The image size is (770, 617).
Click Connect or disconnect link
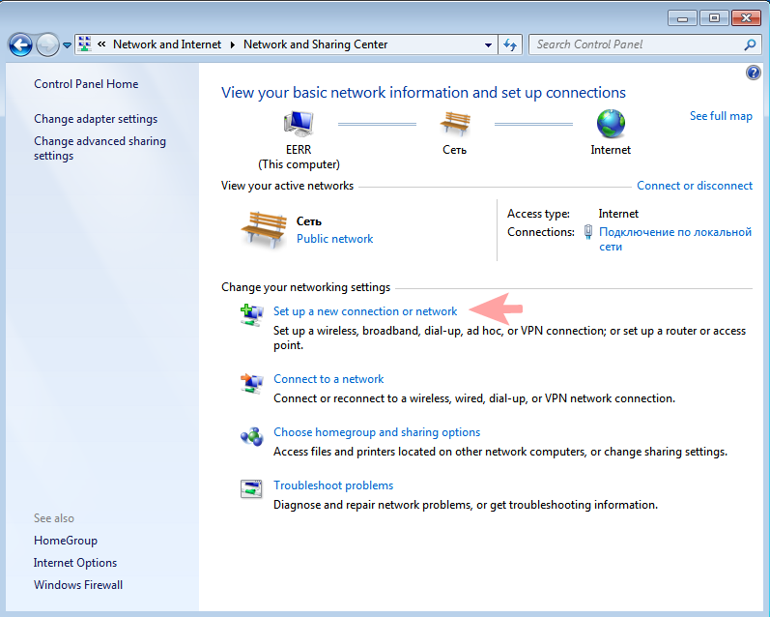[695, 186]
